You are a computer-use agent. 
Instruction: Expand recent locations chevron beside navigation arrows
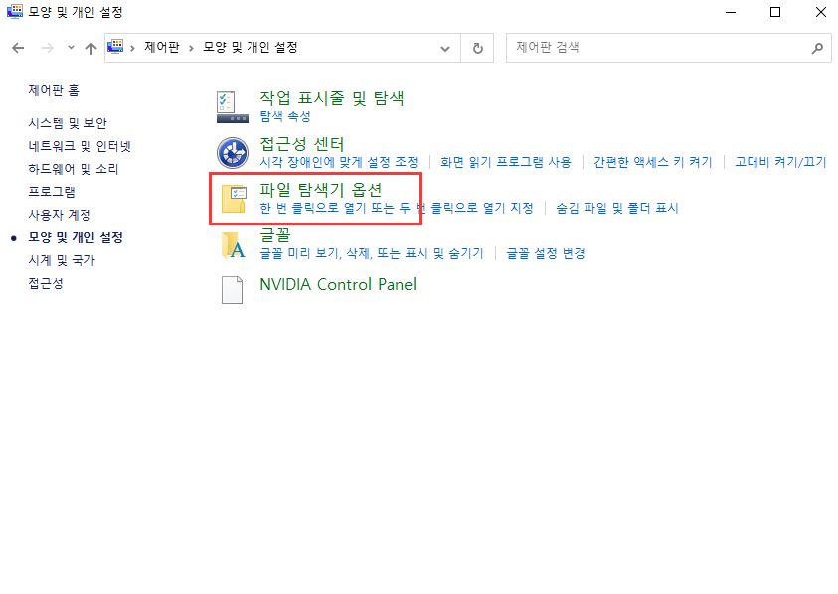coord(70,46)
